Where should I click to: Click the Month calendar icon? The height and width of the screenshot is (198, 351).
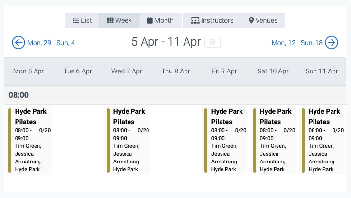click(x=149, y=20)
